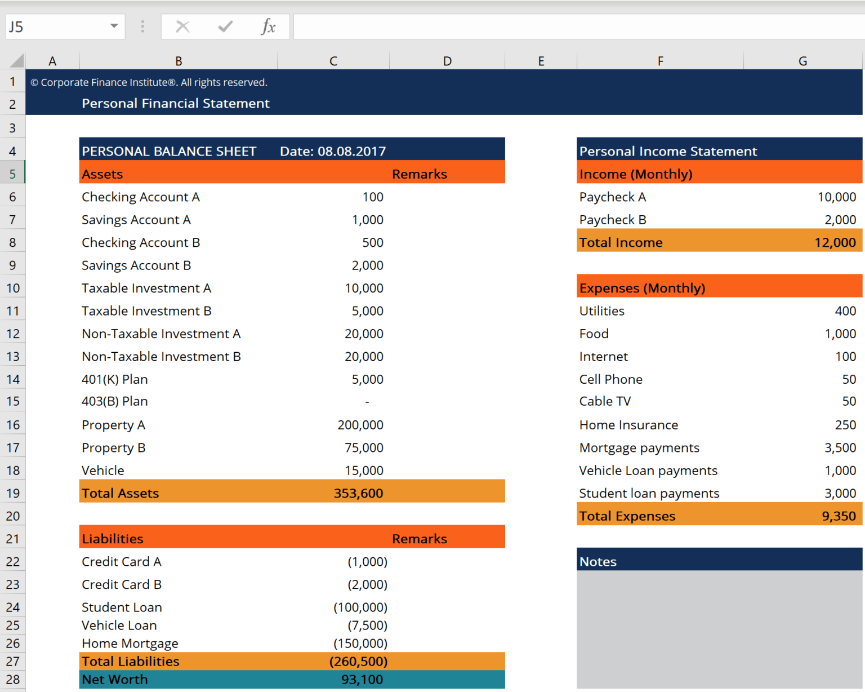Select the Student Loan liability amount cell
865x692 pixels.
click(360, 607)
